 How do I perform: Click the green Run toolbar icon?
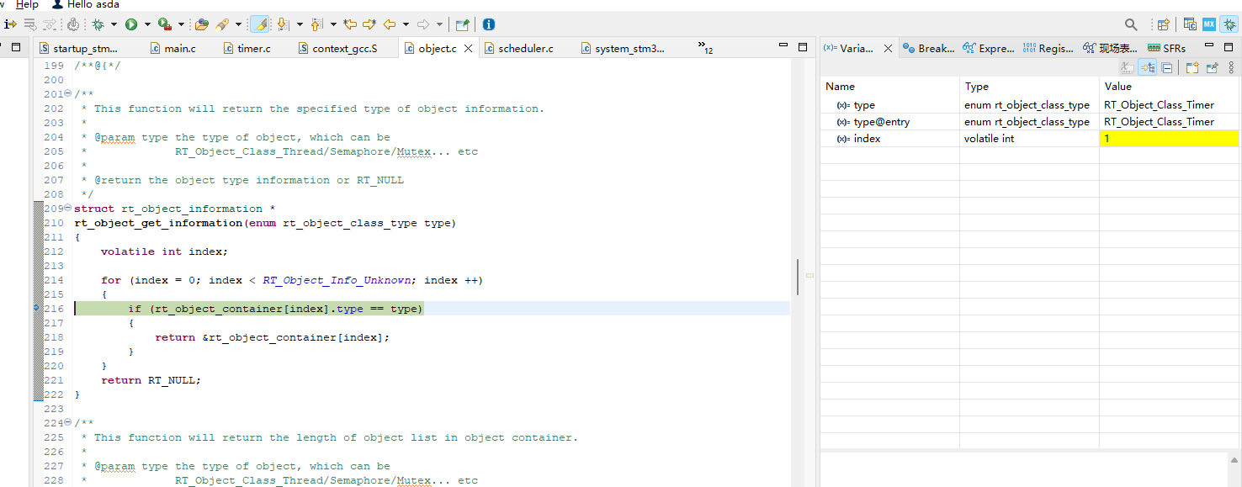coord(131,24)
